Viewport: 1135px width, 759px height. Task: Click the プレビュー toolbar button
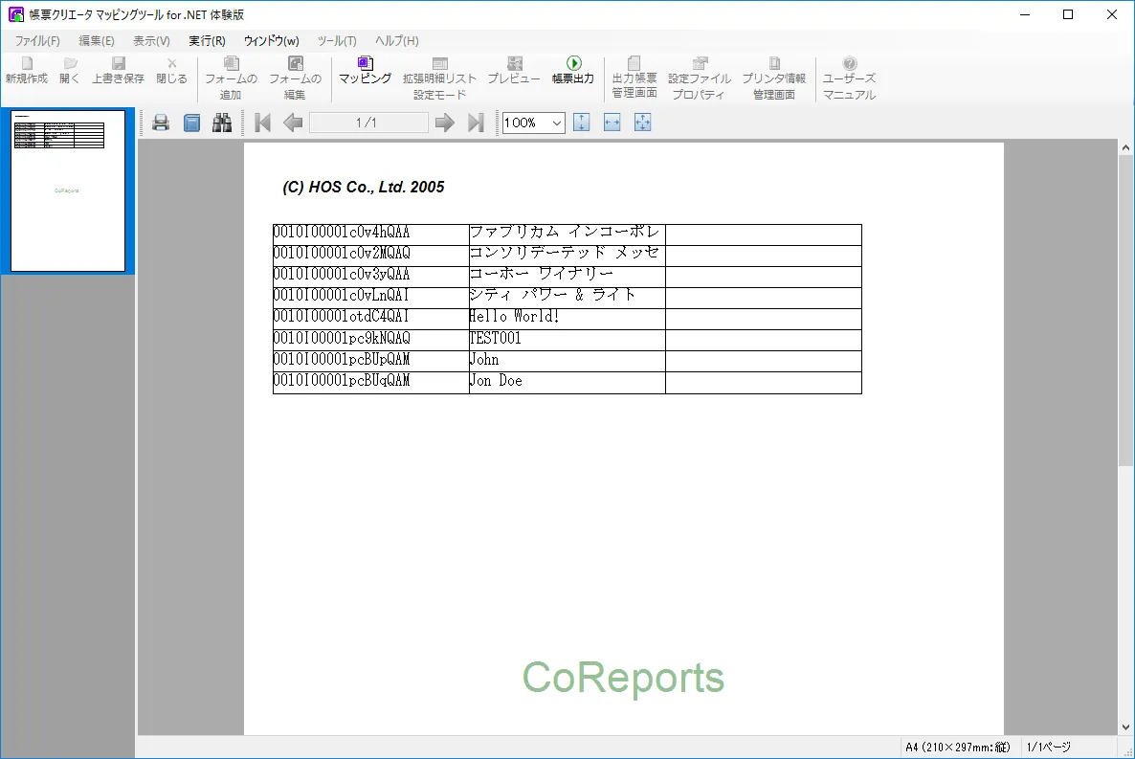click(514, 71)
